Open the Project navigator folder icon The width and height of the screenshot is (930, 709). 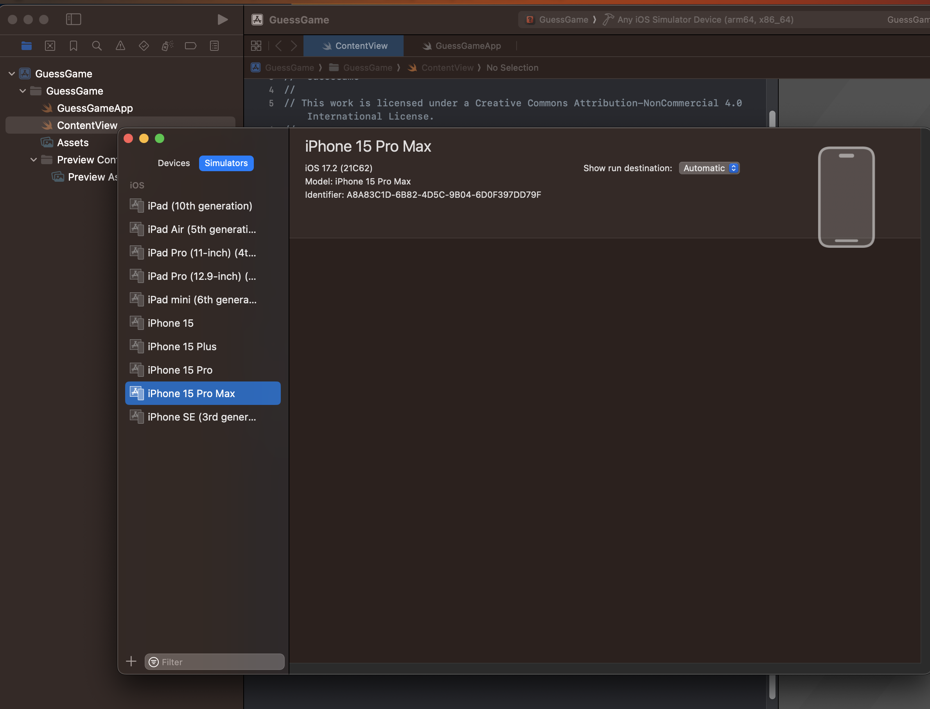click(x=27, y=46)
